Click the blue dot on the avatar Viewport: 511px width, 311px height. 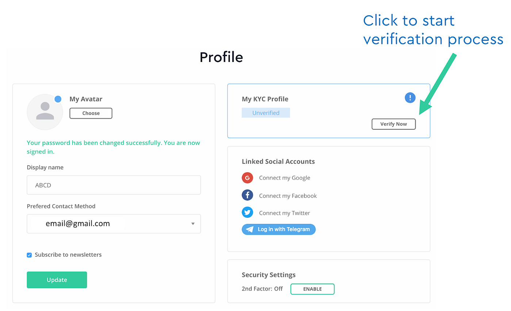tap(58, 99)
